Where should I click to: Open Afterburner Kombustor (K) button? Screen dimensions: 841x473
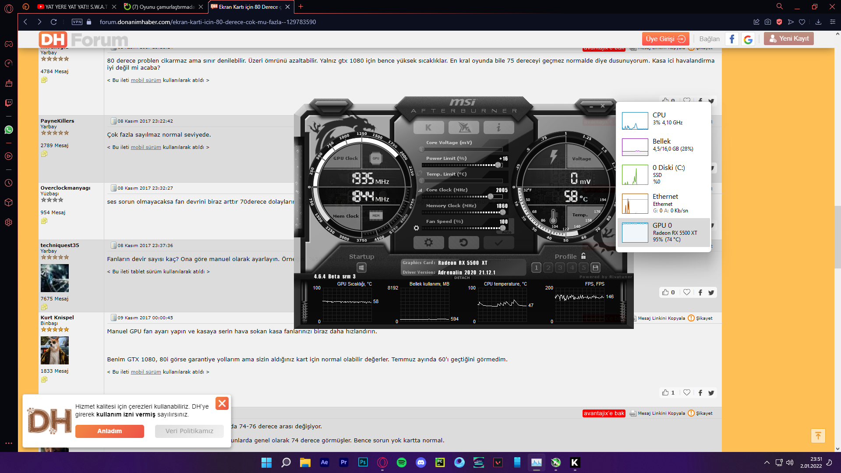click(428, 127)
